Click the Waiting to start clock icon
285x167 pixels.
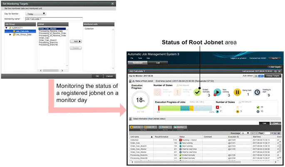(x=257, y=92)
